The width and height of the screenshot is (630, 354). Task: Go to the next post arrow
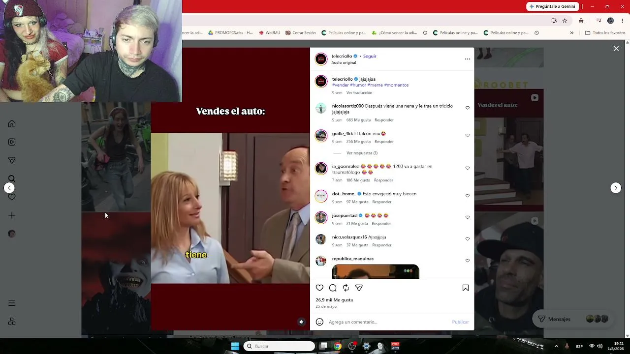[616, 188]
